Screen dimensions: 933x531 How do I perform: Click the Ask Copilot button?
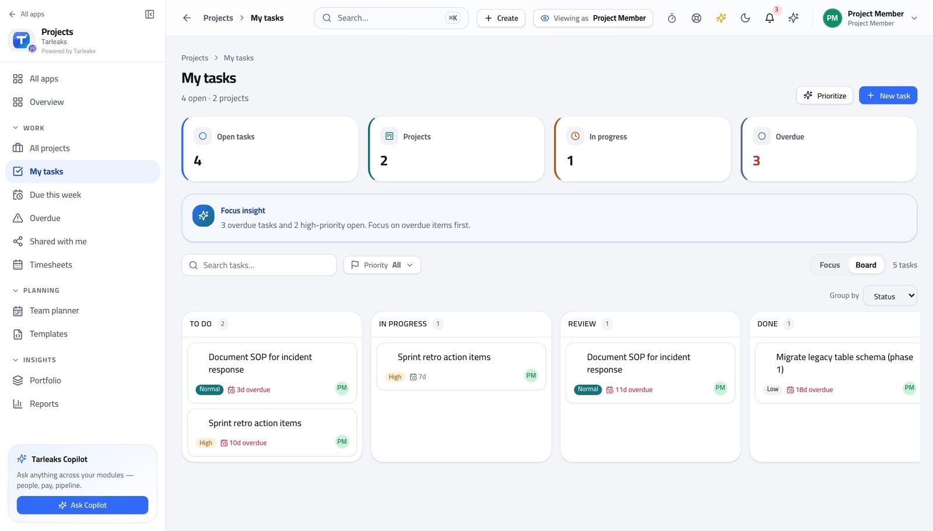pyautogui.click(x=82, y=505)
